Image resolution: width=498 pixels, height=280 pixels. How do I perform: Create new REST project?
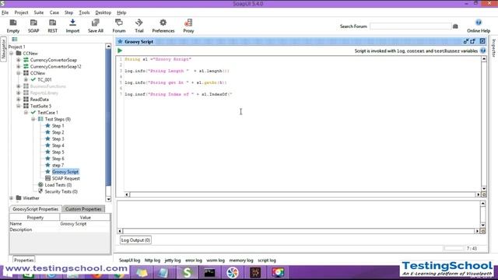coord(52,26)
